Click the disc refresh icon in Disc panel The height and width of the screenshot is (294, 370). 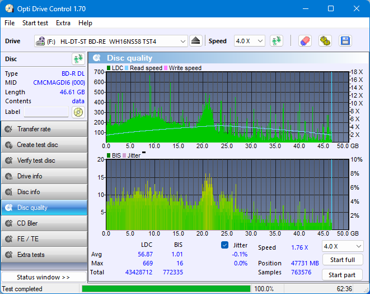(x=78, y=59)
